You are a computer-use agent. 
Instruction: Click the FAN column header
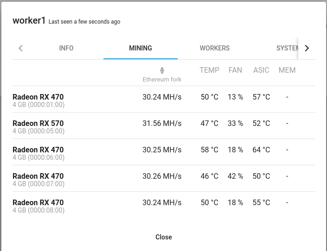[x=235, y=70]
